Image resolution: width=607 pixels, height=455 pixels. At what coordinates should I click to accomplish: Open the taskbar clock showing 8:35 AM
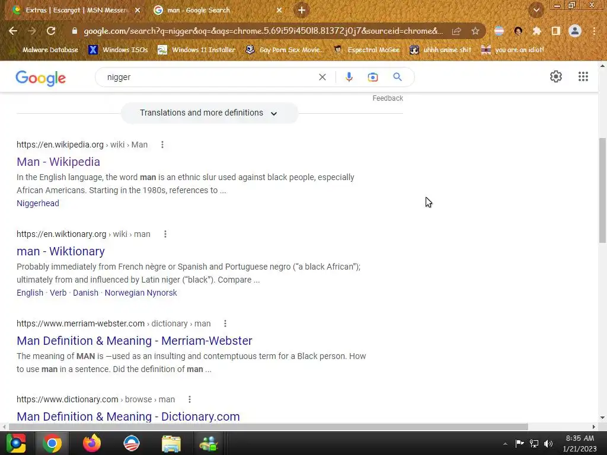coord(580,444)
